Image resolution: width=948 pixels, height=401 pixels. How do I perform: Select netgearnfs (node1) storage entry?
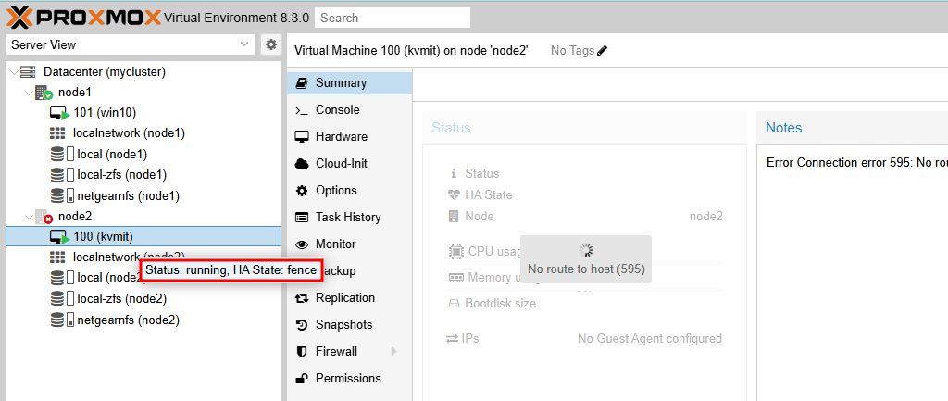click(x=128, y=195)
